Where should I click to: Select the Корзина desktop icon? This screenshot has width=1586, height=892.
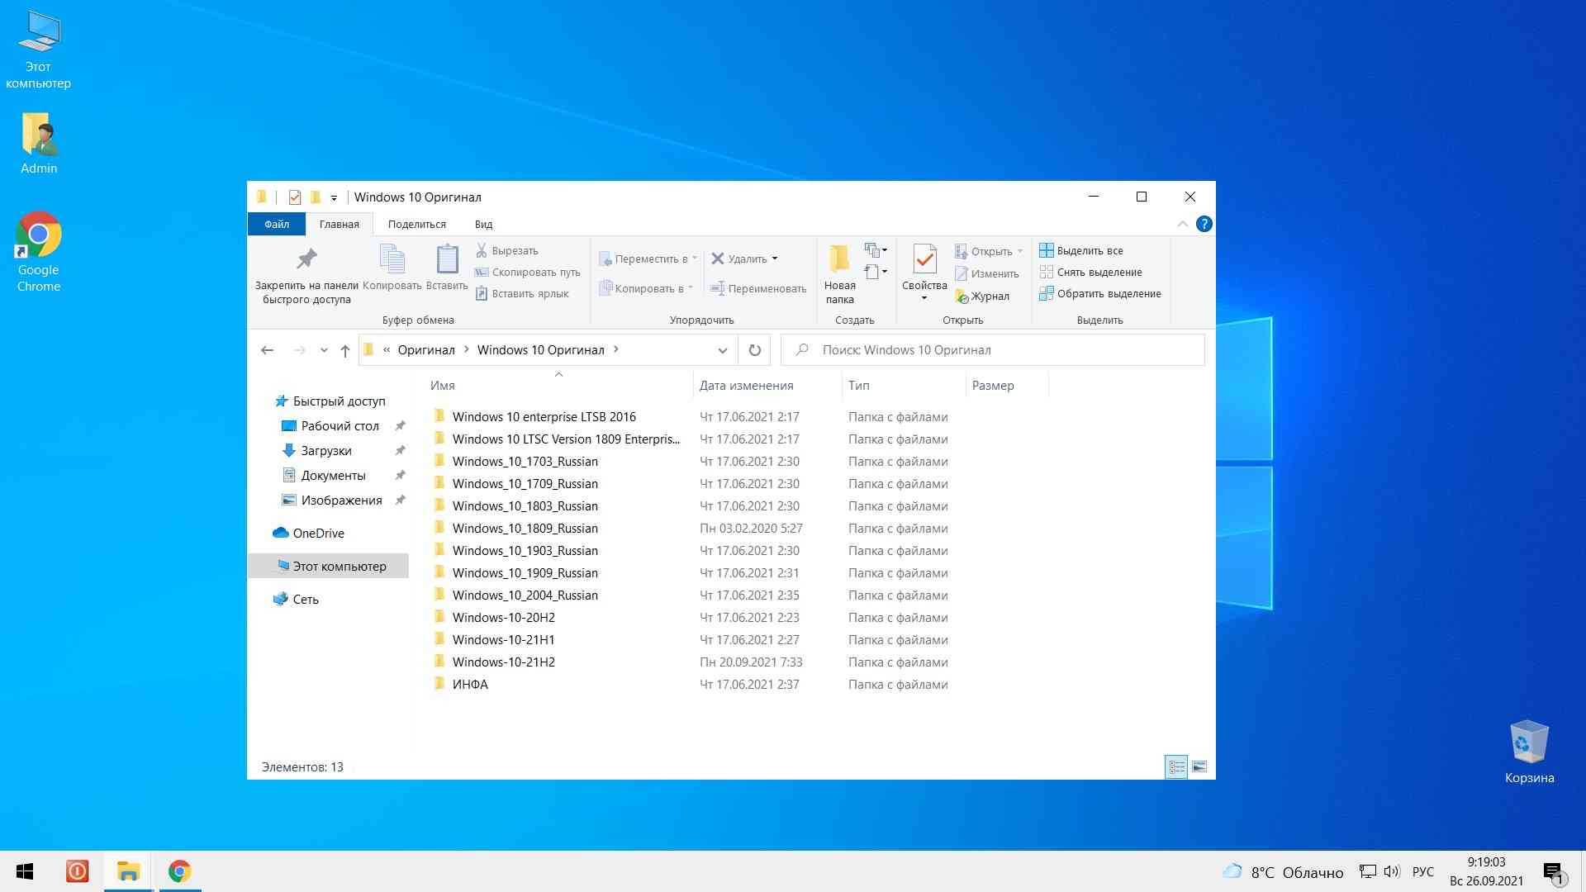point(1529,752)
